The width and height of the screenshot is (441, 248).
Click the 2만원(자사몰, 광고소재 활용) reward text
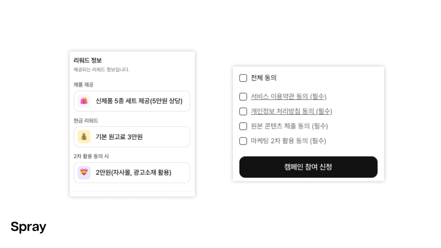pyautogui.click(x=133, y=172)
